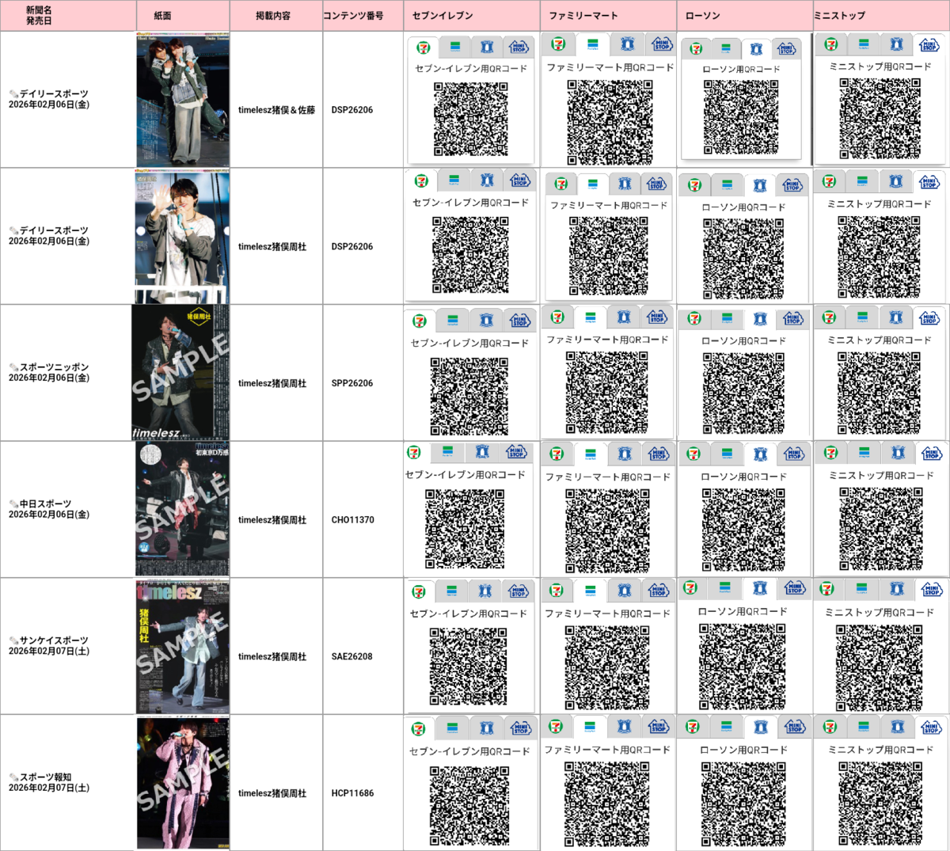Click Lawson QR code in 猪俣＆佐藤 row

point(741,117)
